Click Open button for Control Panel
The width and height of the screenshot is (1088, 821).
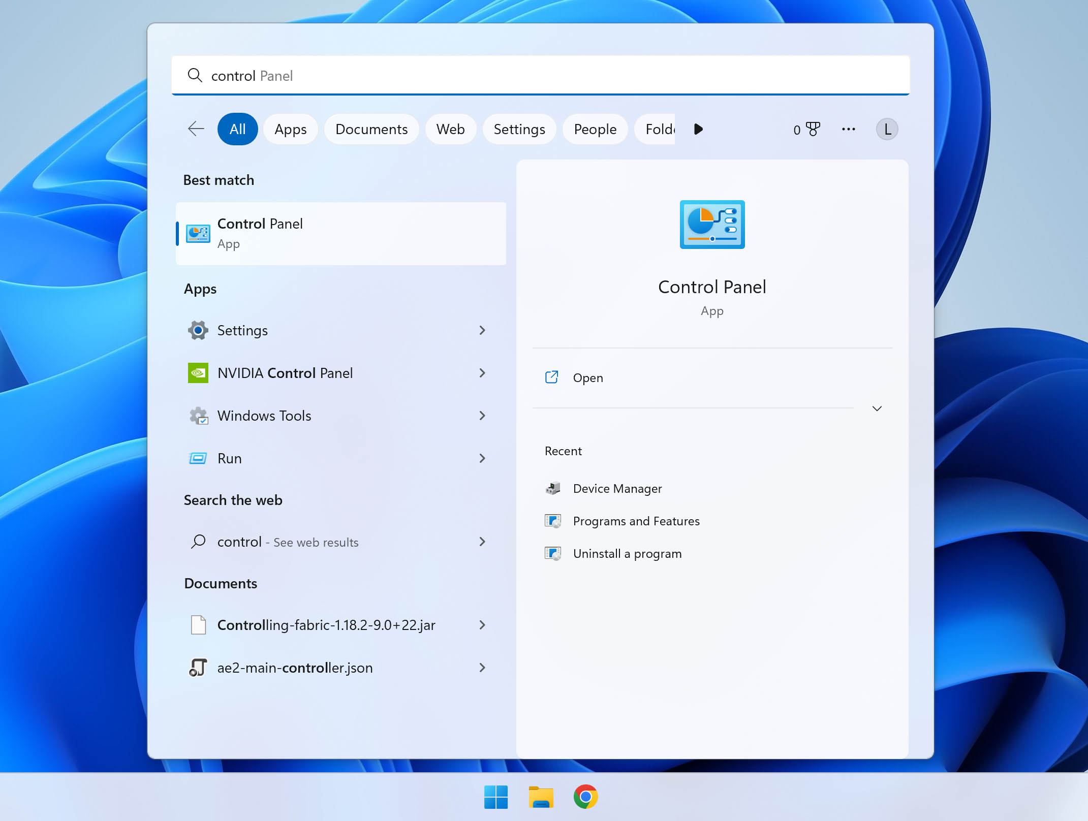pos(588,377)
